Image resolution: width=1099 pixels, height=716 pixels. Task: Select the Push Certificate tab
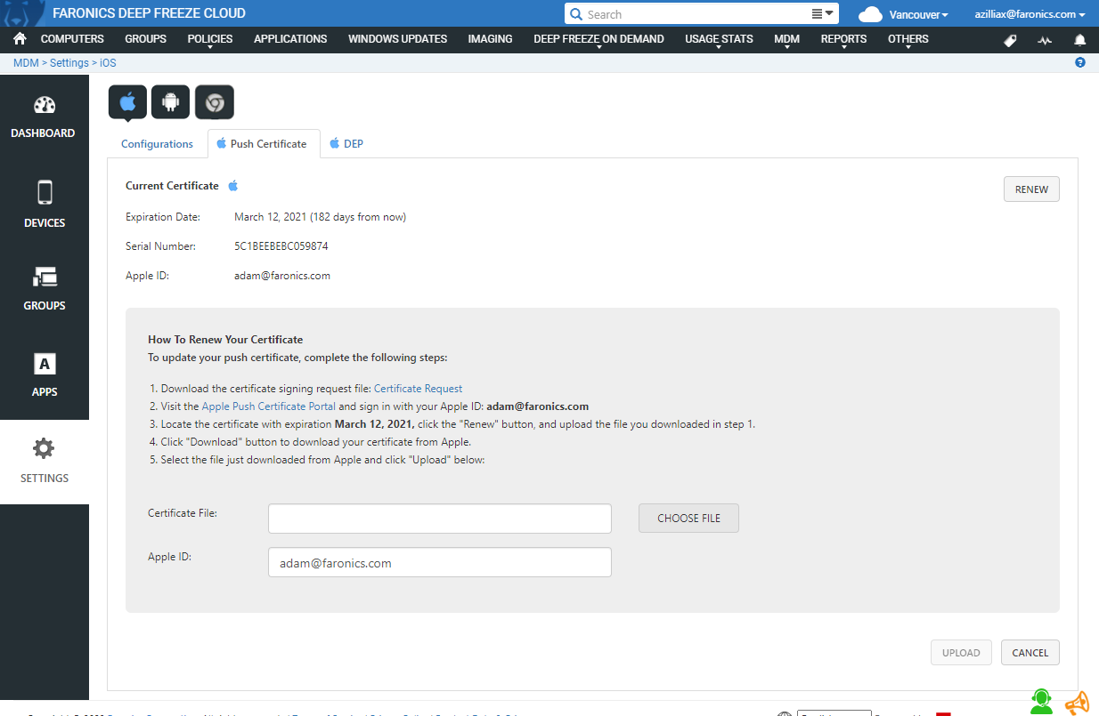[264, 144]
